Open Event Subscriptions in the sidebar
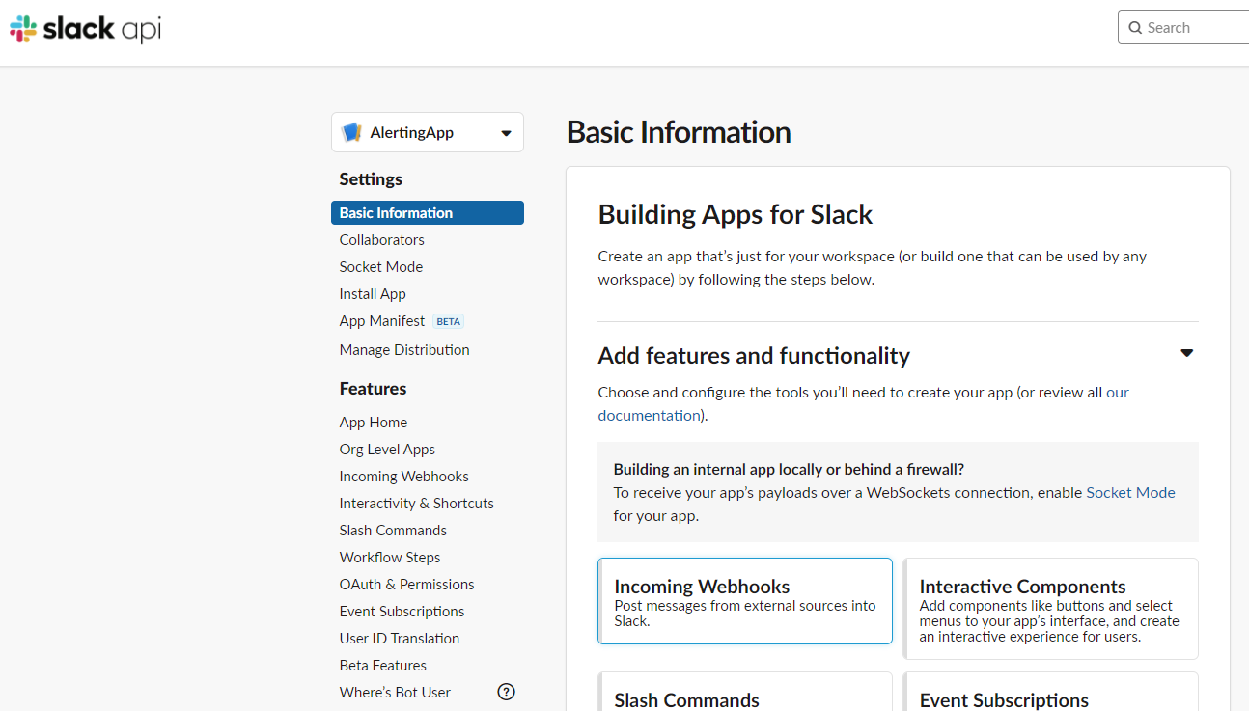The width and height of the screenshot is (1249, 711). (x=402, y=612)
